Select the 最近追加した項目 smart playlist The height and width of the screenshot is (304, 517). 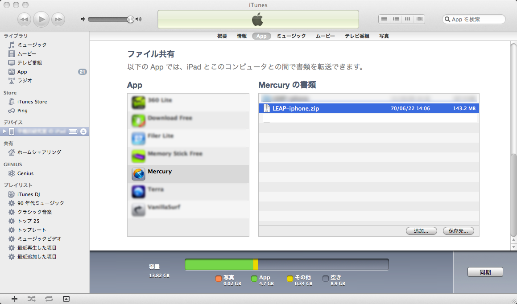point(32,257)
